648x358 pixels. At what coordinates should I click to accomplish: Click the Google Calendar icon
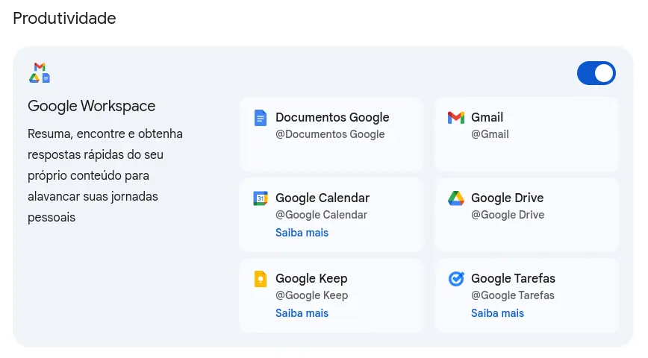coord(261,198)
